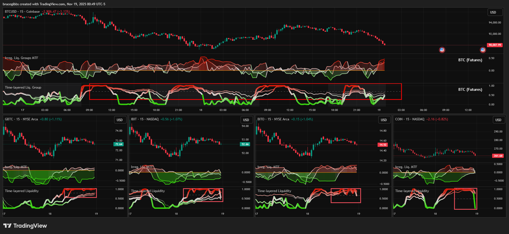Click the rightmost US flag event icon

pos(483,50)
